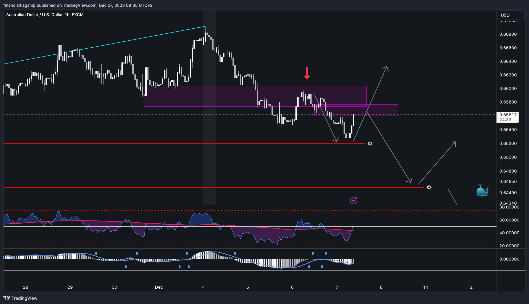Click price level 0.66400 on price axis

(508, 61)
